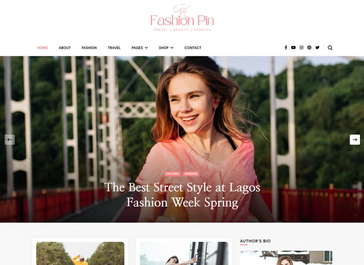Expand the Pages dropdown chevron
The image size is (364, 265).
pyautogui.click(x=146, y=48)
